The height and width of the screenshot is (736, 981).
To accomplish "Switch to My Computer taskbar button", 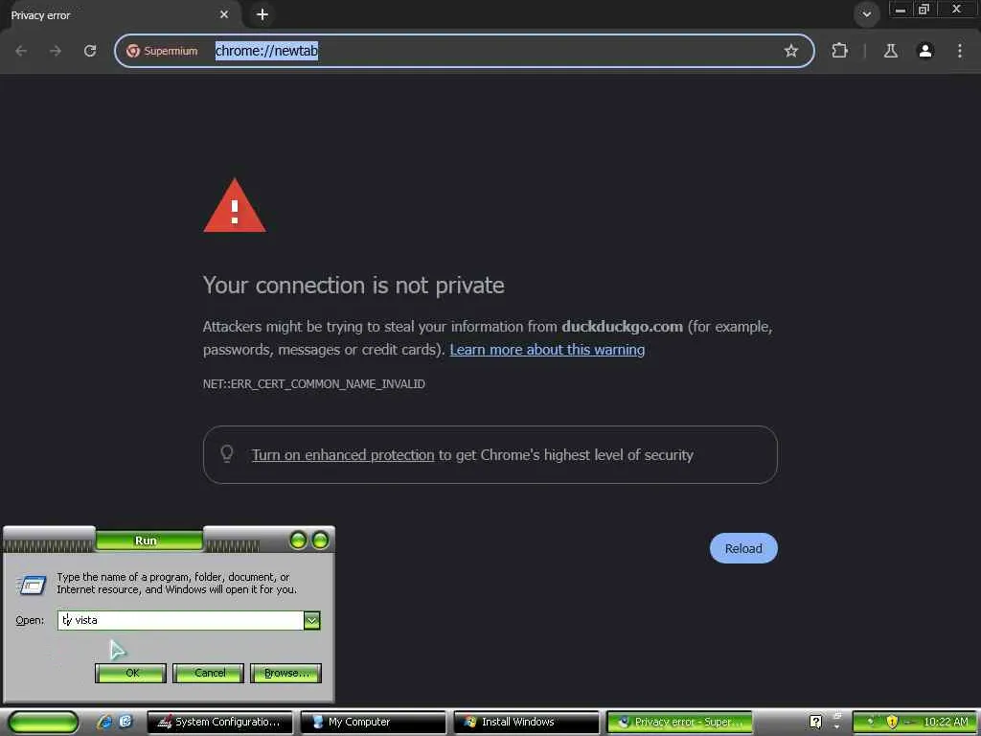I will 373,723.
